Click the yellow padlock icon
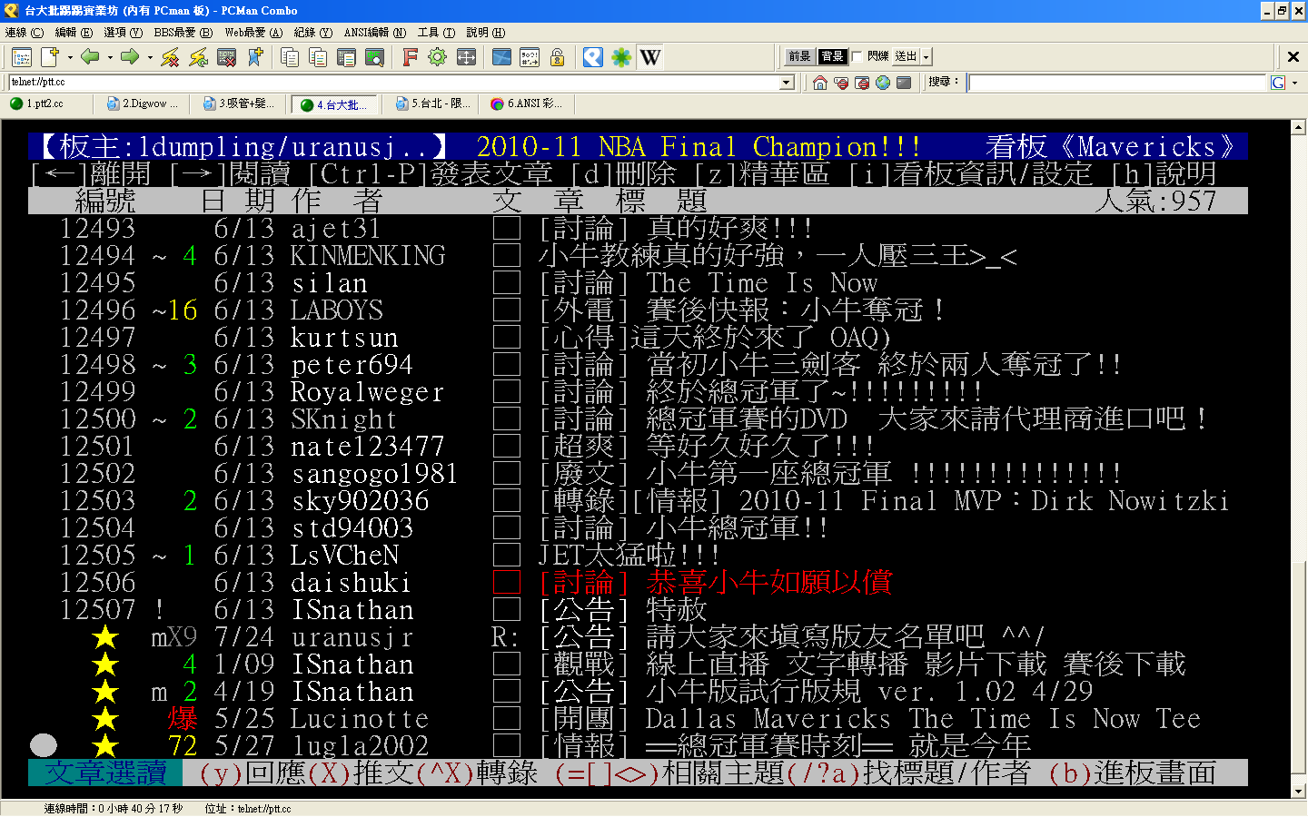 [x=558, y=57]
